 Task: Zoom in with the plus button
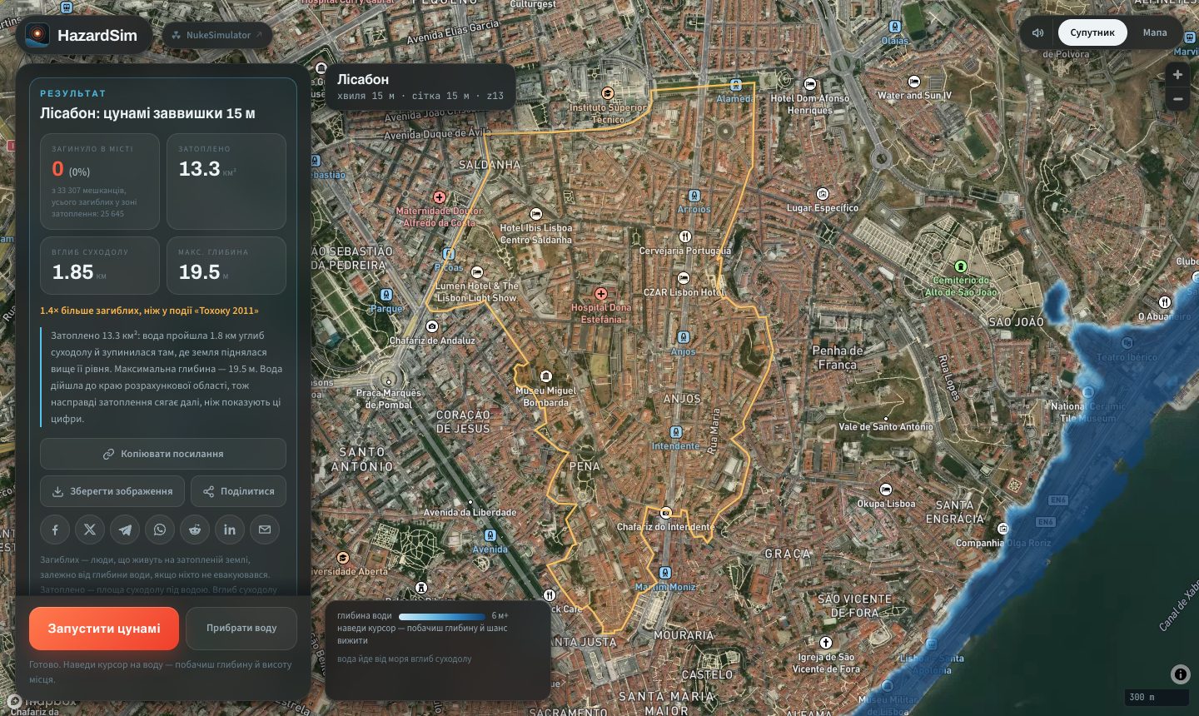[1177, 74]
